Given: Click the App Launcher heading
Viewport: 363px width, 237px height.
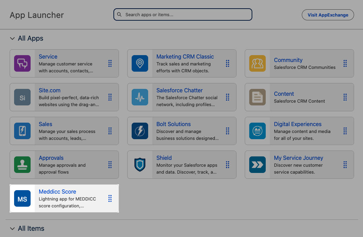Looking at the screenshot, I should coord(36,15).
